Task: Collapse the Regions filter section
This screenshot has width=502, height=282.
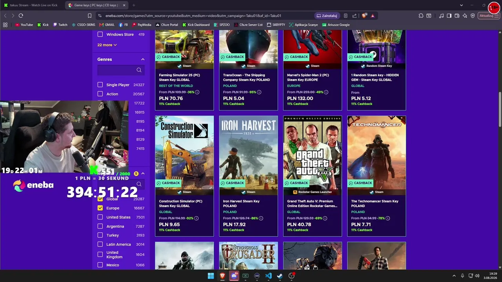Action: (143, 174)
